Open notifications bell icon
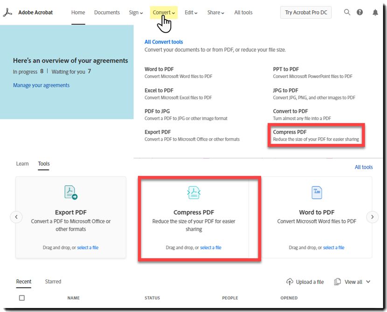The image size is (387, 312). click(x=375, y=12)
